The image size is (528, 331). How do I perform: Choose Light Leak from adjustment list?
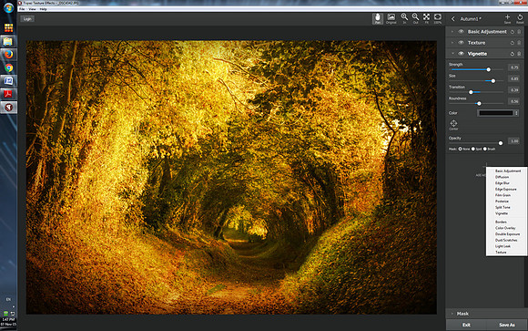(503, 246)
